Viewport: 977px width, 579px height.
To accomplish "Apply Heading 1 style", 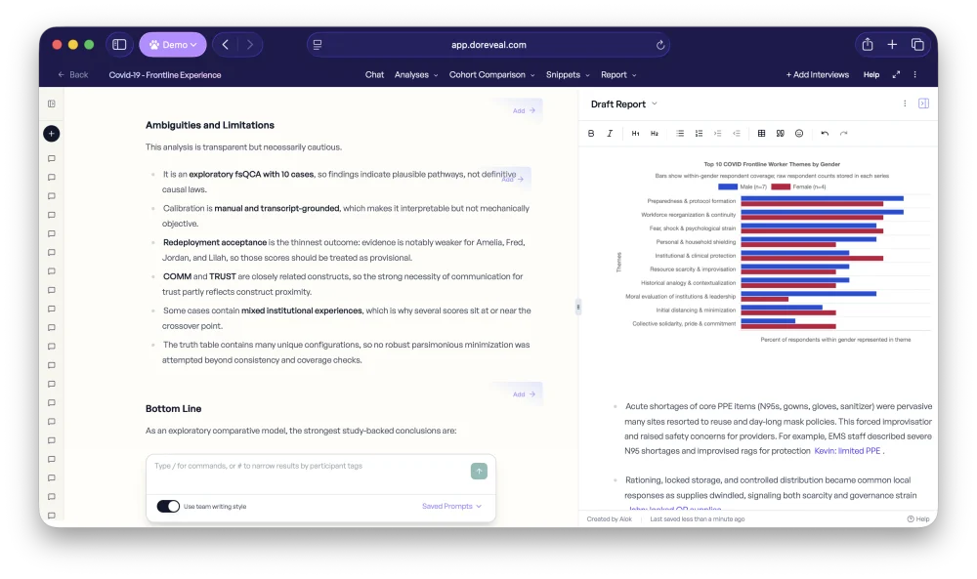I will [635, 133].
